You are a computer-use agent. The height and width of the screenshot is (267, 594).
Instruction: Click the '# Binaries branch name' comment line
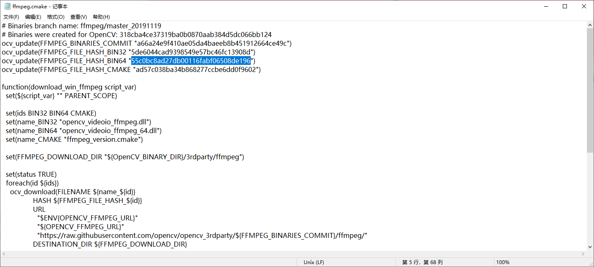[81, 26]
